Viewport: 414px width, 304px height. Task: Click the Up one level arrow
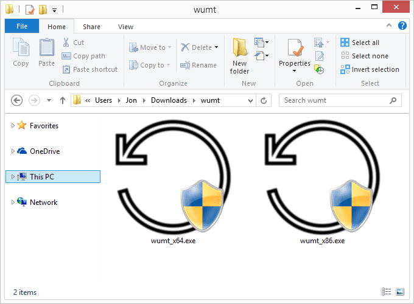click(61, 100)
